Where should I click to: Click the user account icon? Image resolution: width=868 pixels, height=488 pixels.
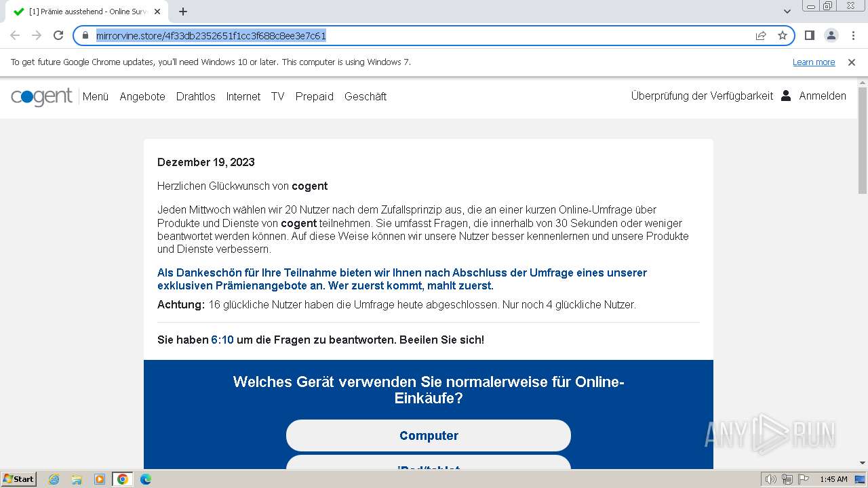coord(786,96)
